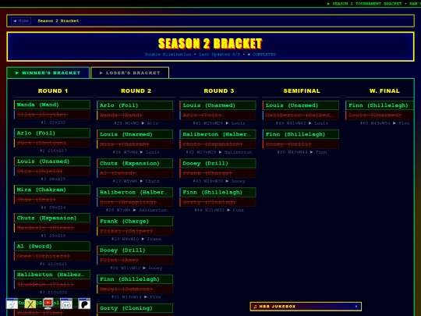The width and height of the screenshot is (421, 316).
Task: Select eliminated Gorty (Cloning) in Round 3
Action: pyautogui.click(x=218, y=202)
